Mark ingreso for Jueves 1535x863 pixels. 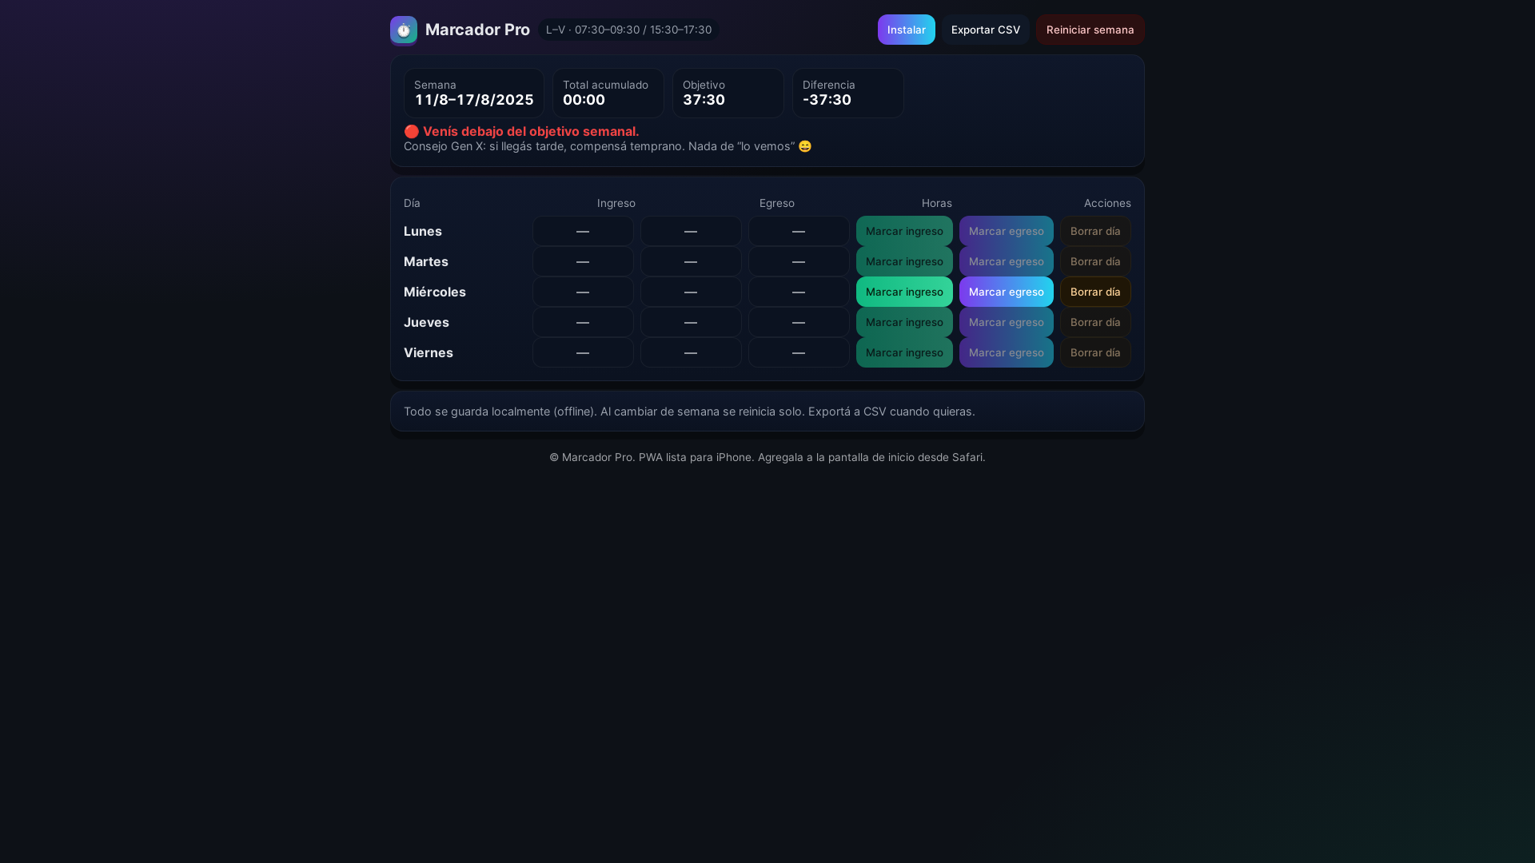(x=904, y=322)
